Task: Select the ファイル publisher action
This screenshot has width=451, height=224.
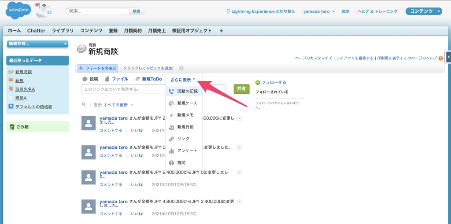Action: click(117, 79)
